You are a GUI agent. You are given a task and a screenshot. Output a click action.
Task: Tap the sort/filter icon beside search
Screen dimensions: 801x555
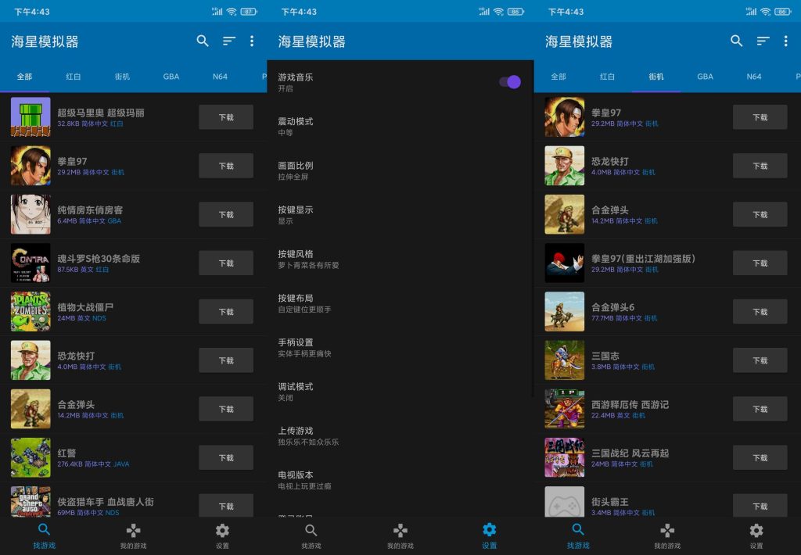point(228,41)
